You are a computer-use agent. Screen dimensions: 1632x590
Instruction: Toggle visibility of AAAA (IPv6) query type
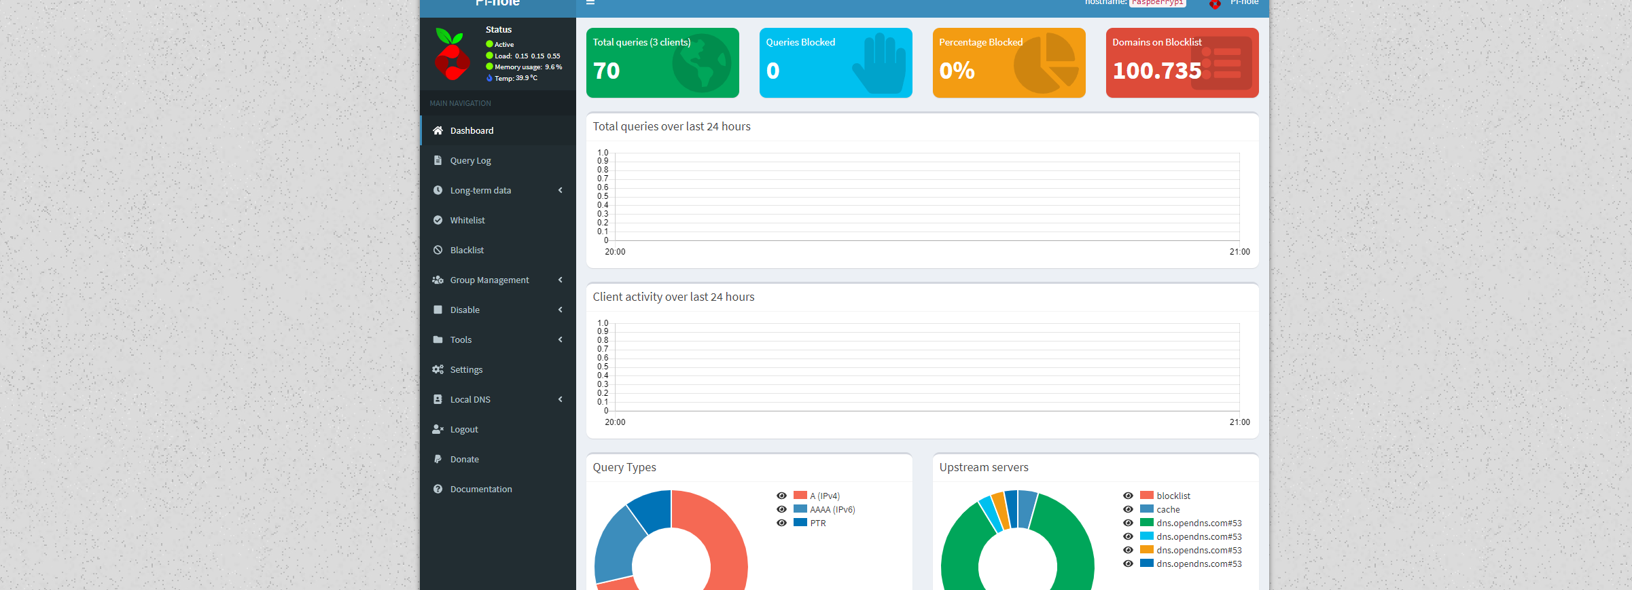pos(781,509)
